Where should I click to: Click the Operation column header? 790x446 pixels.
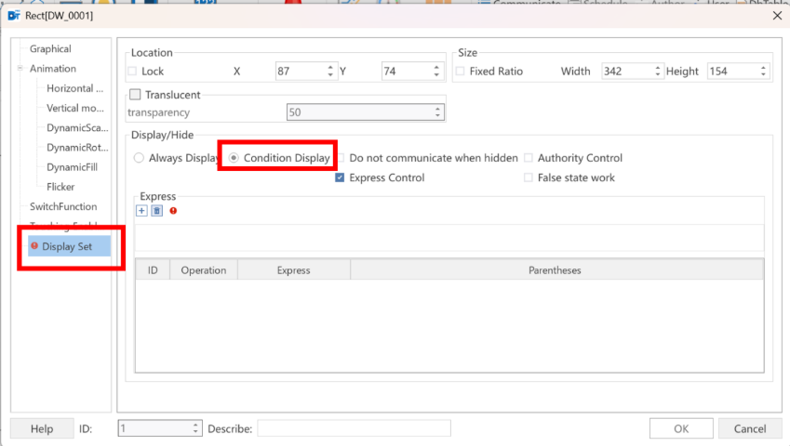(204, 270)
